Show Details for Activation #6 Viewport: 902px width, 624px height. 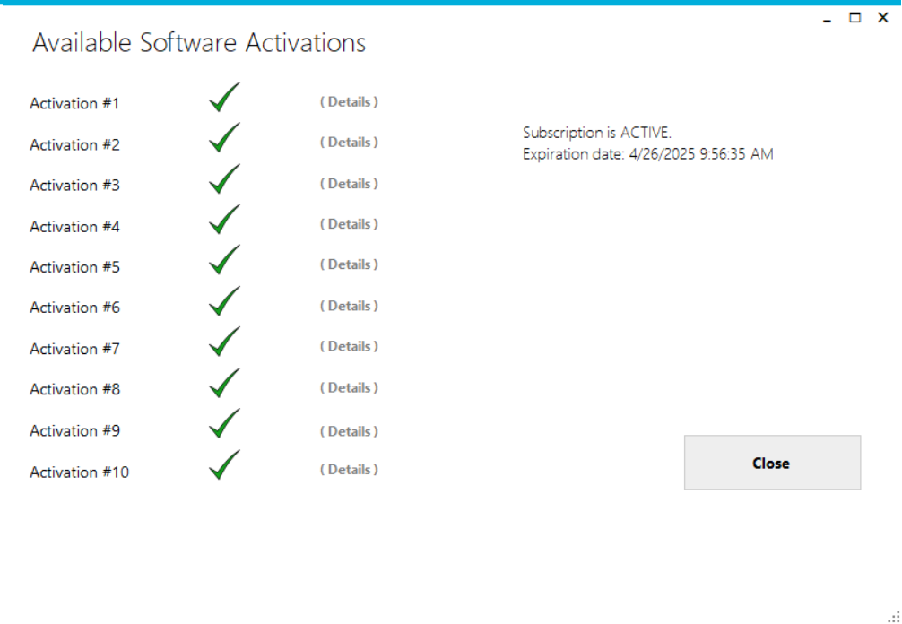pos(349,306)
